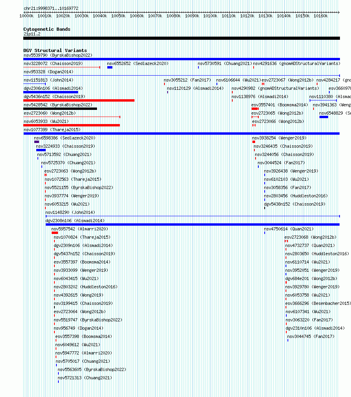The width and height of the screenshot is (351, 397).
Task: Click nsv6598386 (Sedlazeck2020) label
Action: (65, 138)
